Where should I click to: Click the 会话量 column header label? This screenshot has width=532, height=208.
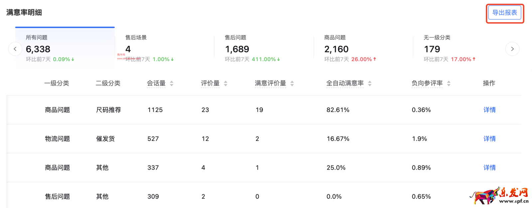(156, 83)
